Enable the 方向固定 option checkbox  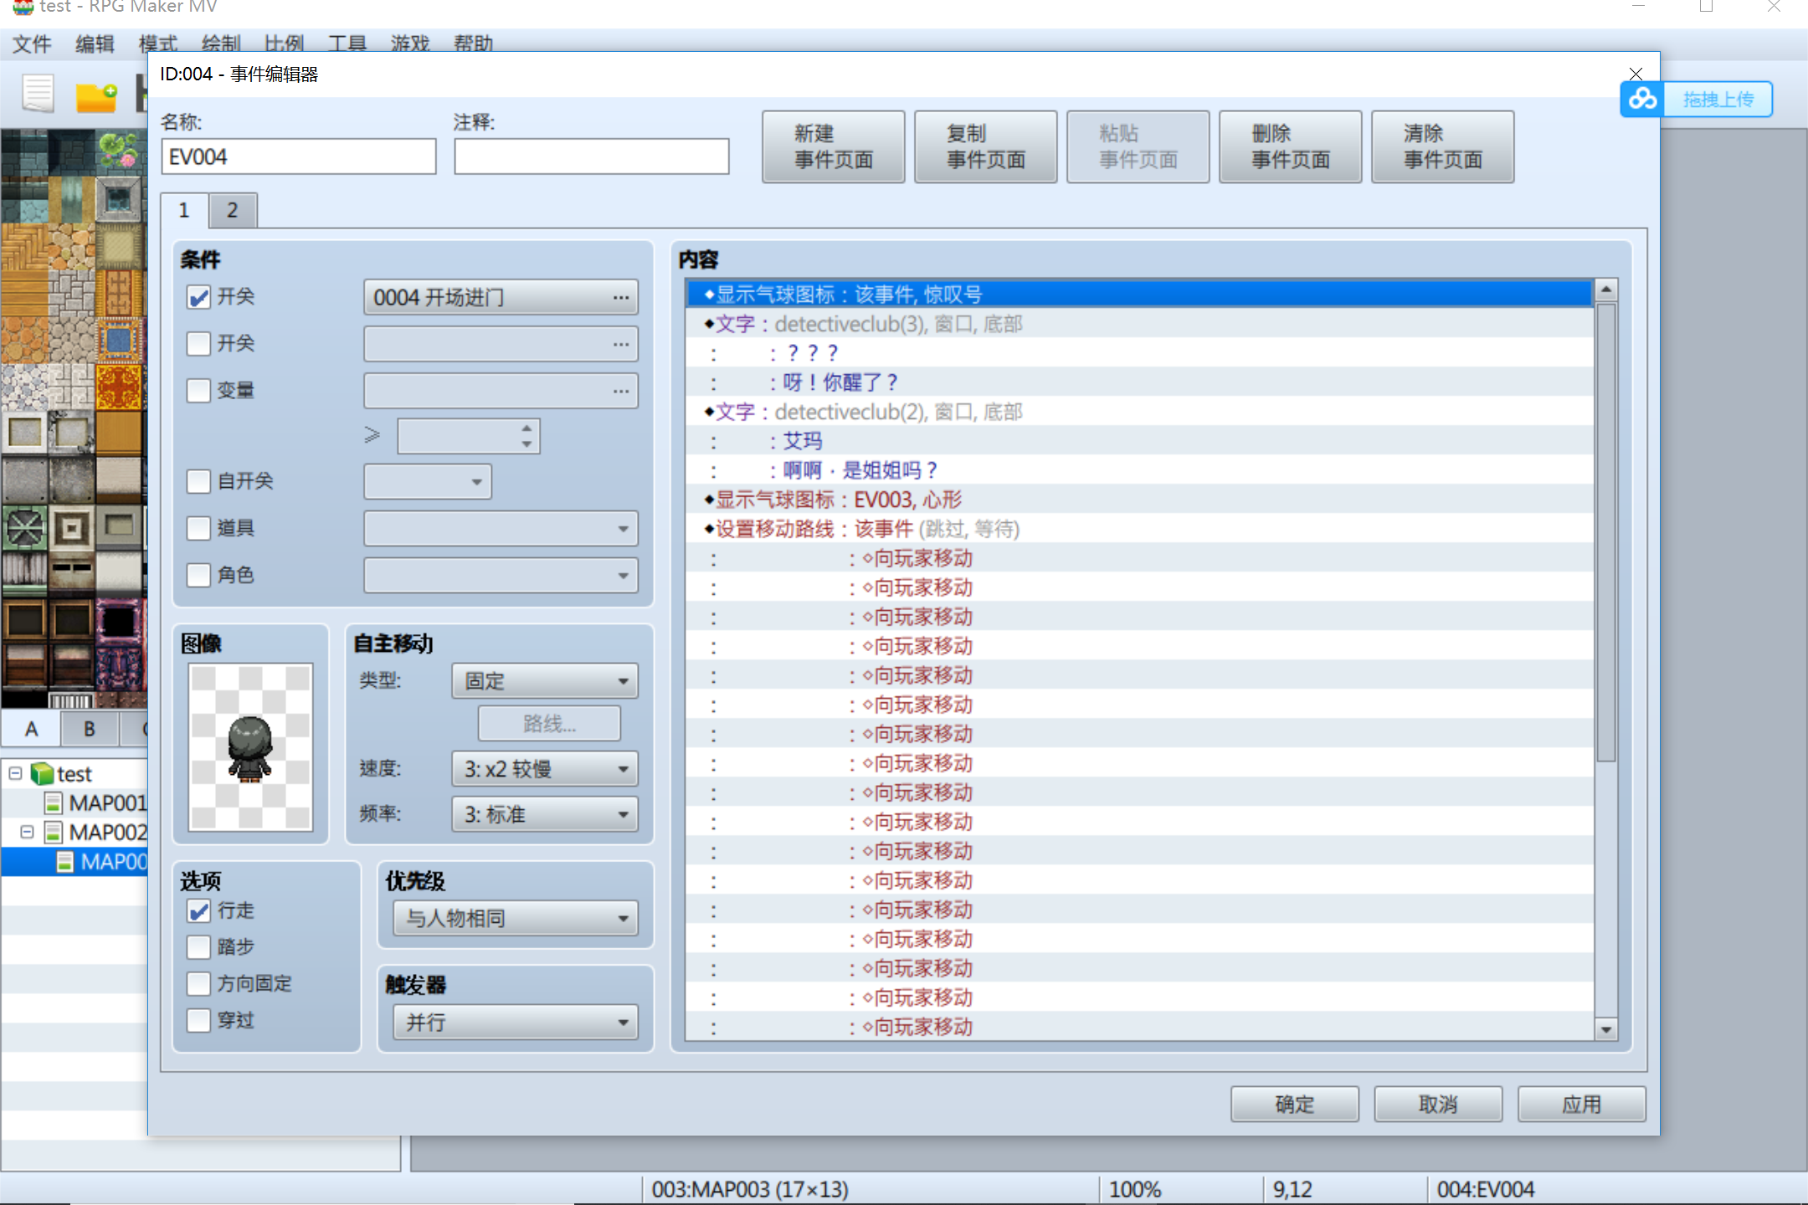pos(198,984)
